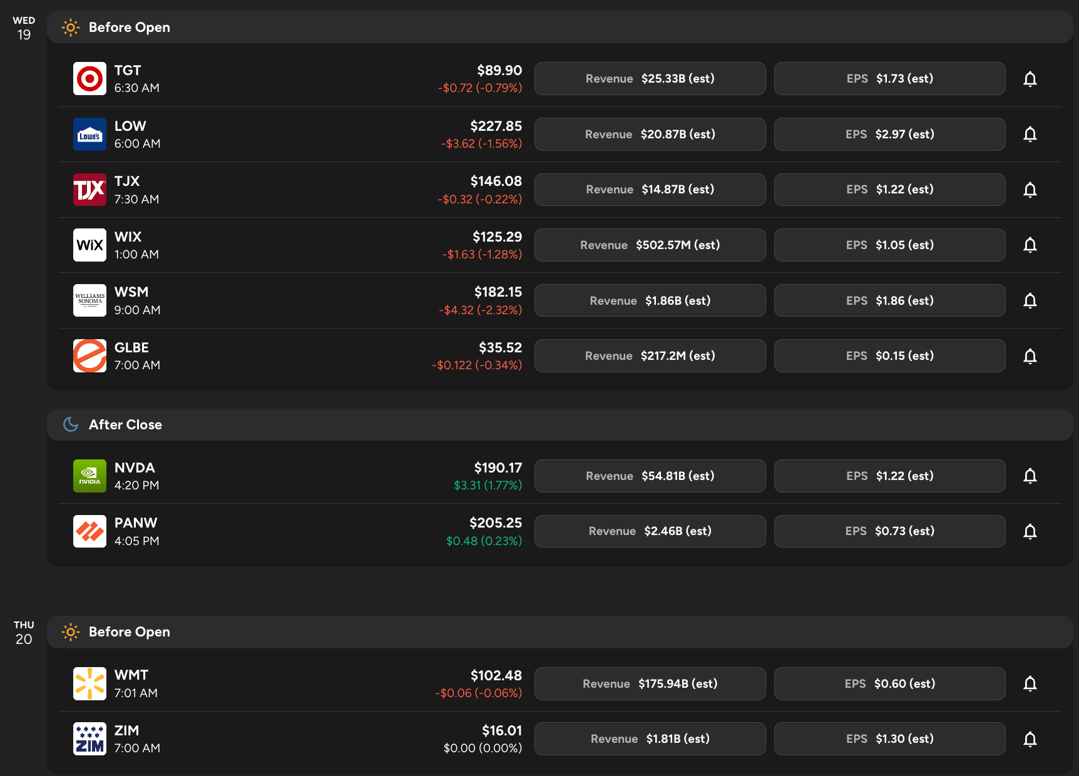Open WIX EPS estimate $1.05
This screenshot has height=776, width=1079.
pos(889,245)
